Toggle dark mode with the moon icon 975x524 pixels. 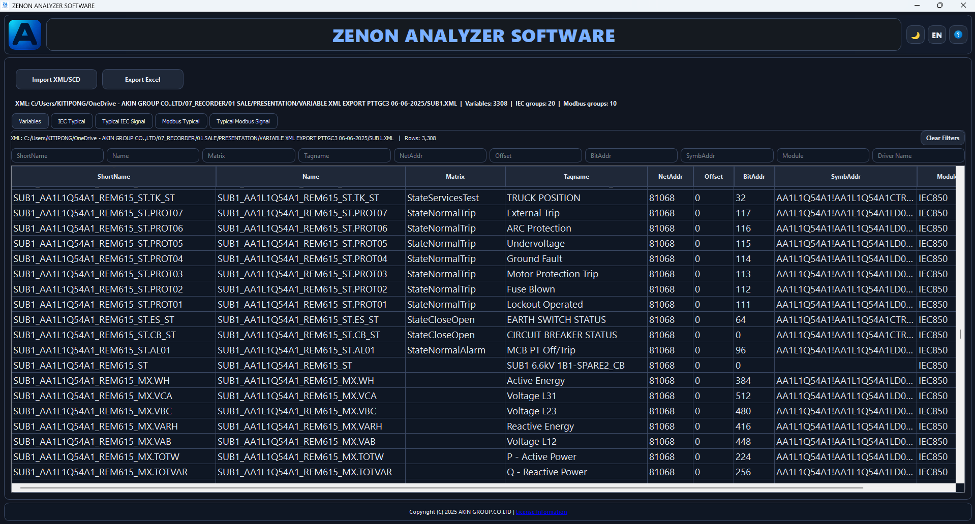click(916, 35)
